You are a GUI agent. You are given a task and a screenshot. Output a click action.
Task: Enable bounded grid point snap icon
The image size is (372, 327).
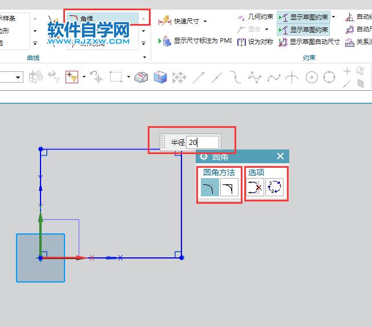coord(361,83)
